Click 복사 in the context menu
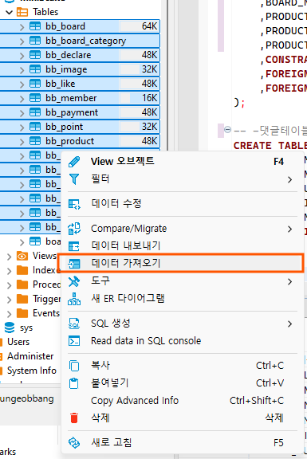This screenshot has width=307, height=459. pos(182,365)
